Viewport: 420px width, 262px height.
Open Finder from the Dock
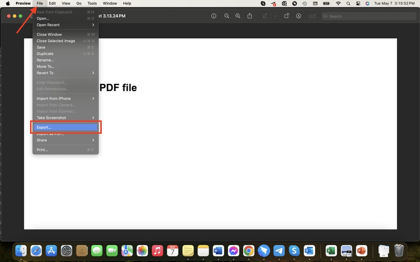click(21, 251)
